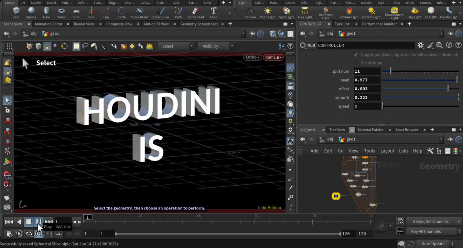Viewport: 463px width, 248px height.
Task: Toggle headlight lighting in viewport sidebar
Action: 290,113
